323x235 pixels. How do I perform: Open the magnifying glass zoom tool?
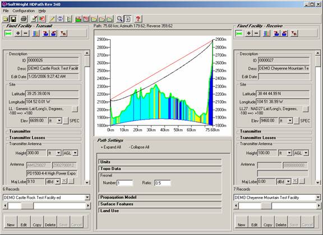119,19
